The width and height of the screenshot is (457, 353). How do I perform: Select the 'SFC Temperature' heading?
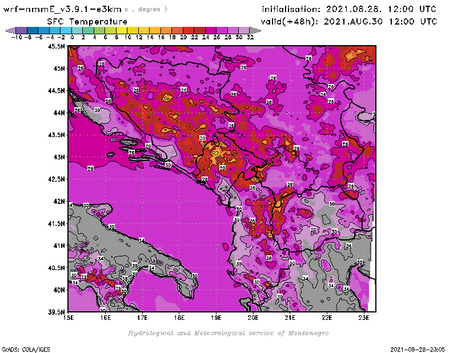(87, 22)
